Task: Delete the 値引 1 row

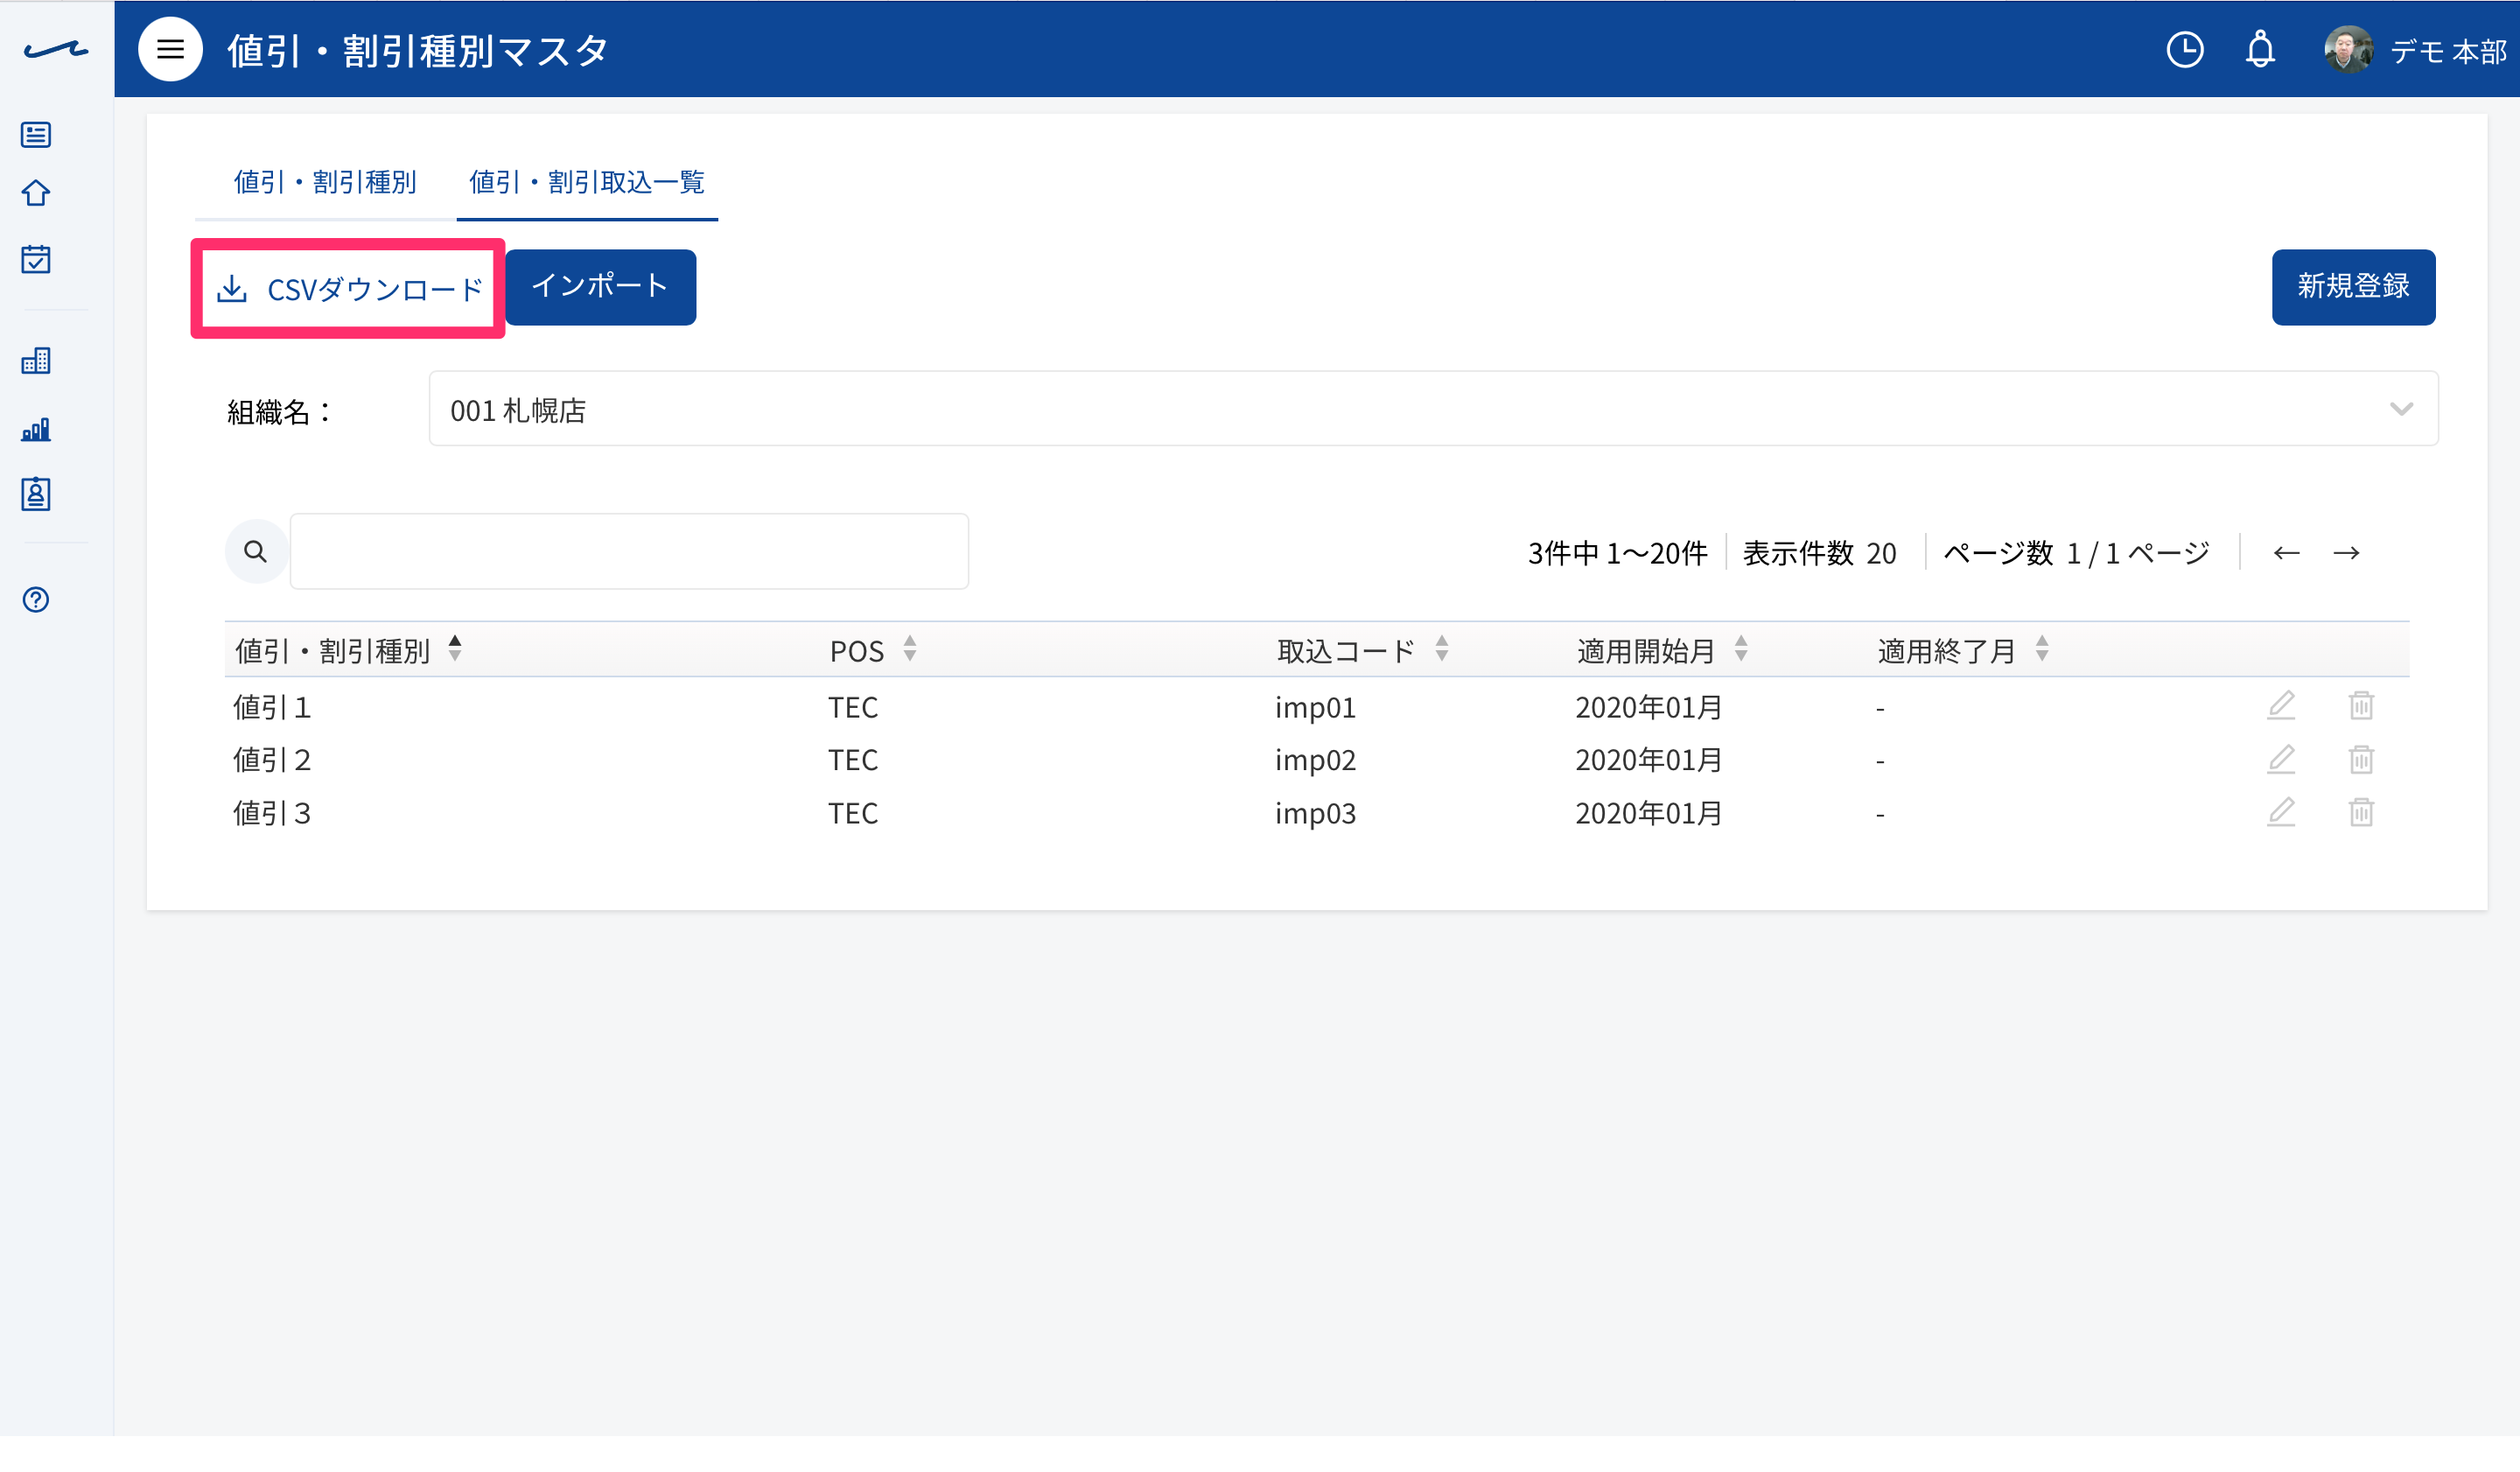Action: pyautogui.click(x=2361, y=706)
